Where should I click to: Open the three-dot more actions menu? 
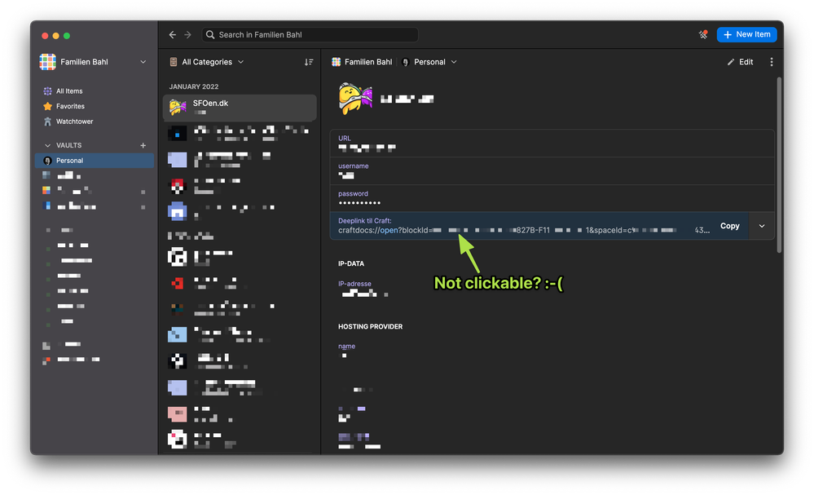(x=771, y=62)
